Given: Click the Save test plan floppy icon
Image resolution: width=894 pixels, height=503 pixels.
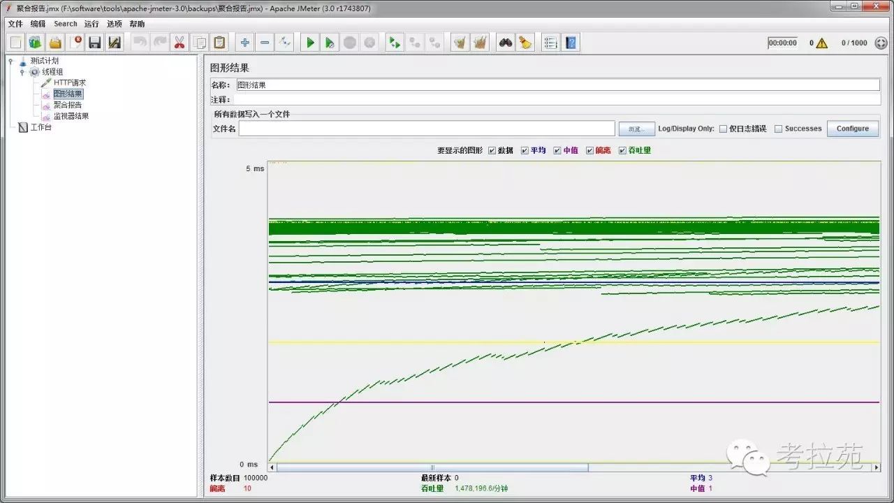Looking at the screenshot, I should 95,43.
